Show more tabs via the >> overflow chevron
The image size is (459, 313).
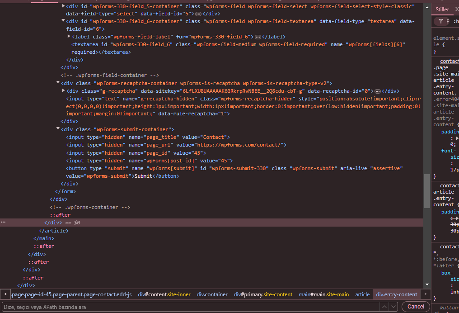tap(457, 9)
